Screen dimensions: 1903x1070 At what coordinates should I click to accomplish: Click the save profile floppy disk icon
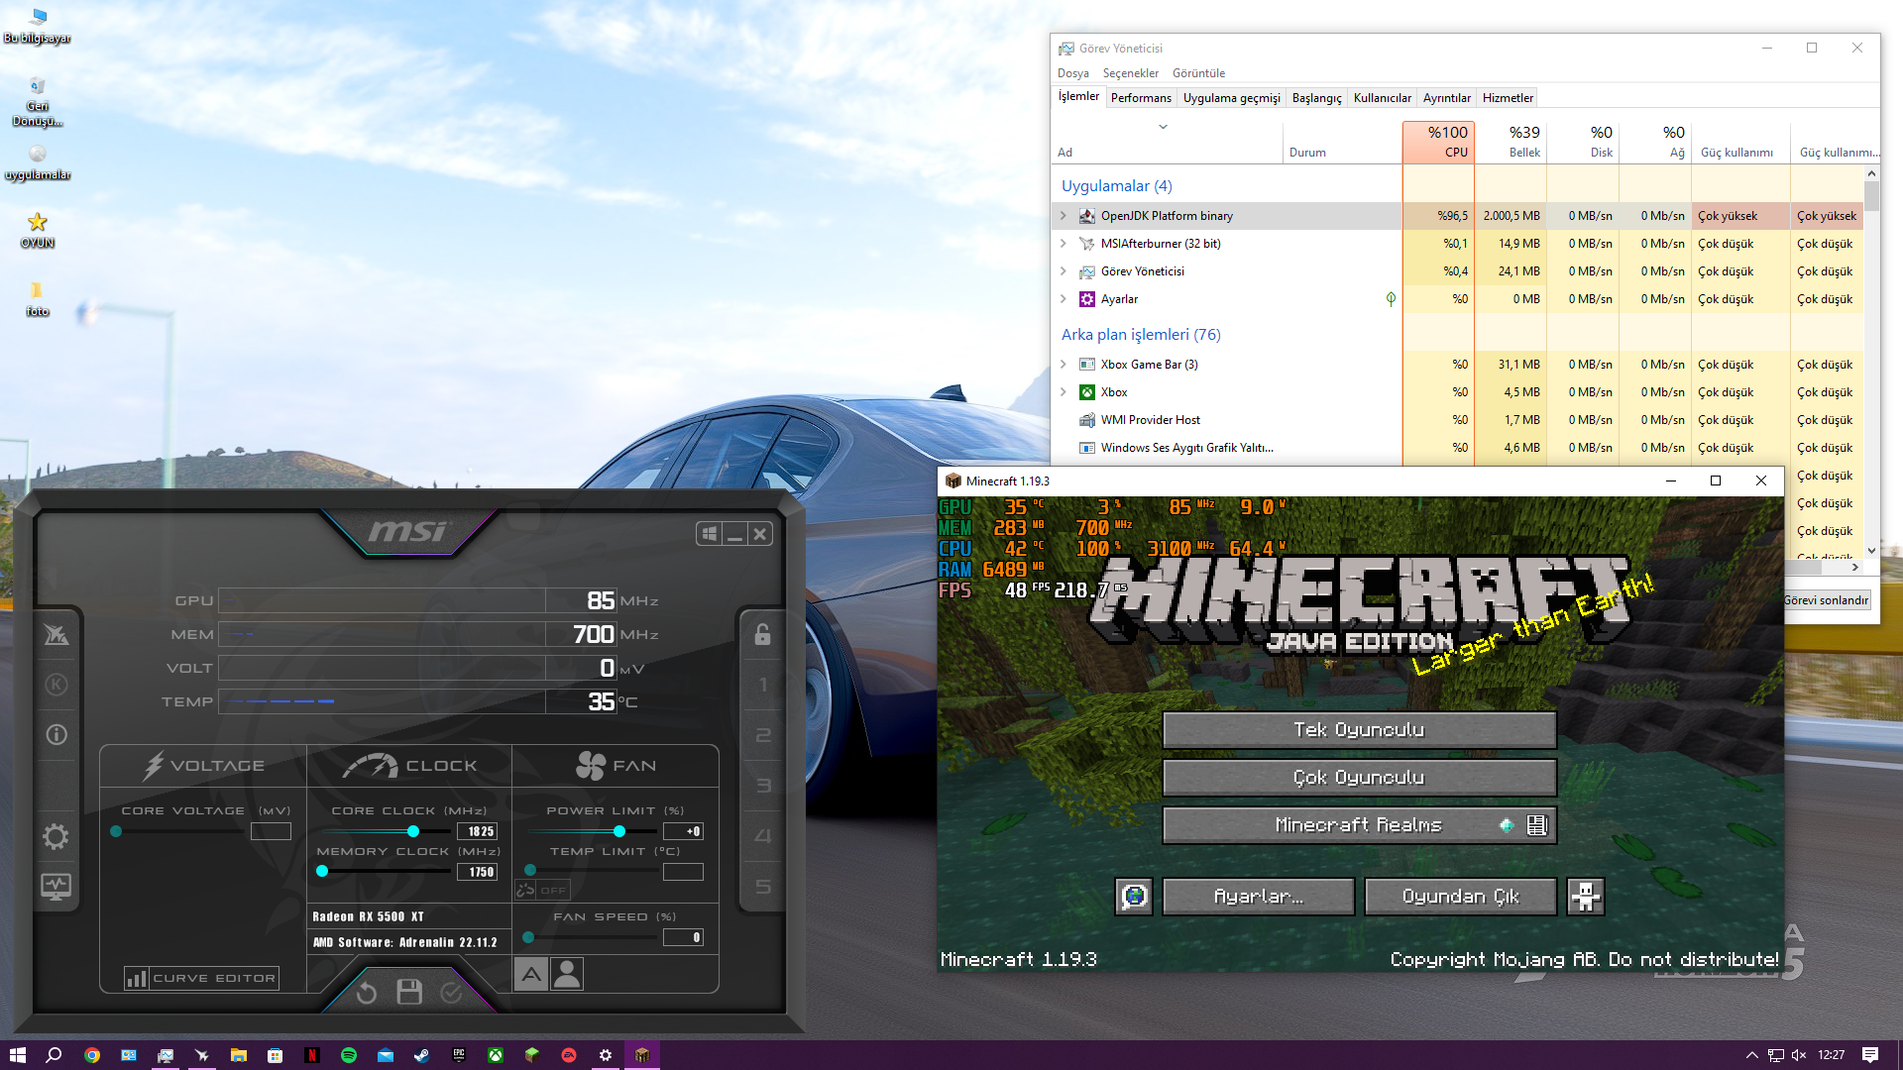pos(409,992)
